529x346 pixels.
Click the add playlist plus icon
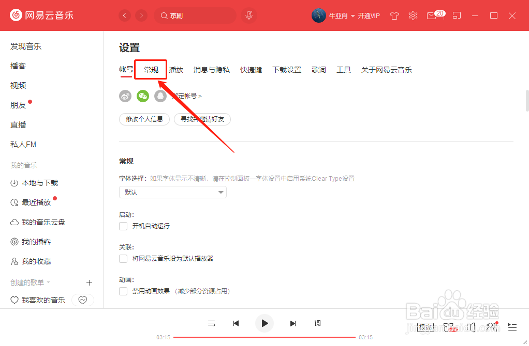[x=89, y=282]
